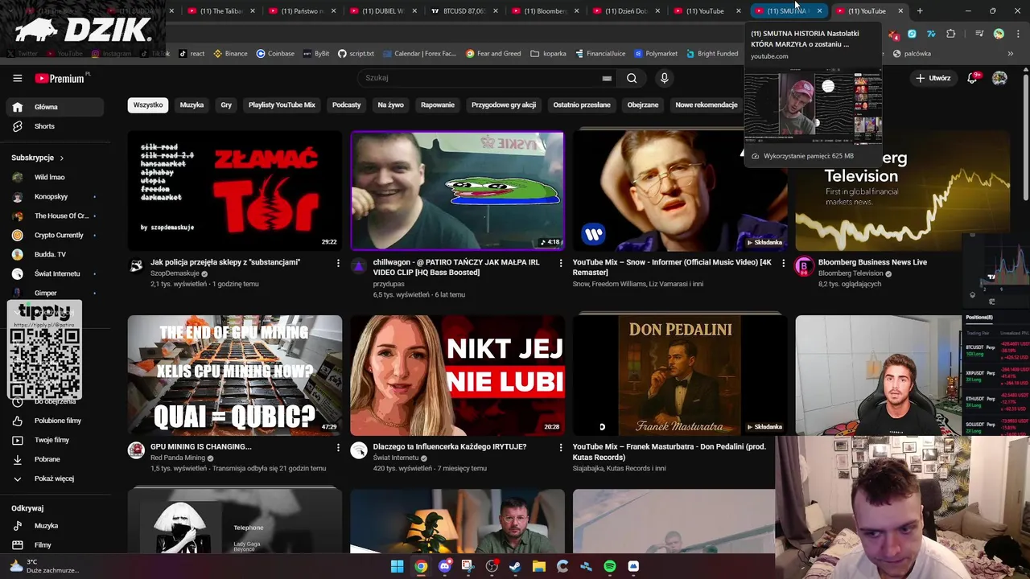Open the Utwórz create menu

933,78
